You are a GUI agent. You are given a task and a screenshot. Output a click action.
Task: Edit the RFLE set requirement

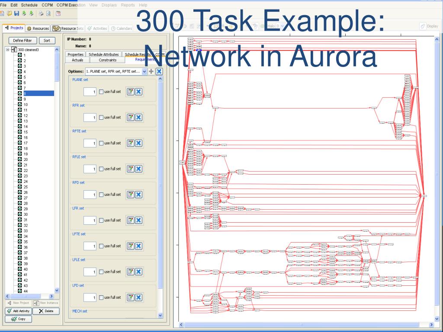click(x=130, y=169)
